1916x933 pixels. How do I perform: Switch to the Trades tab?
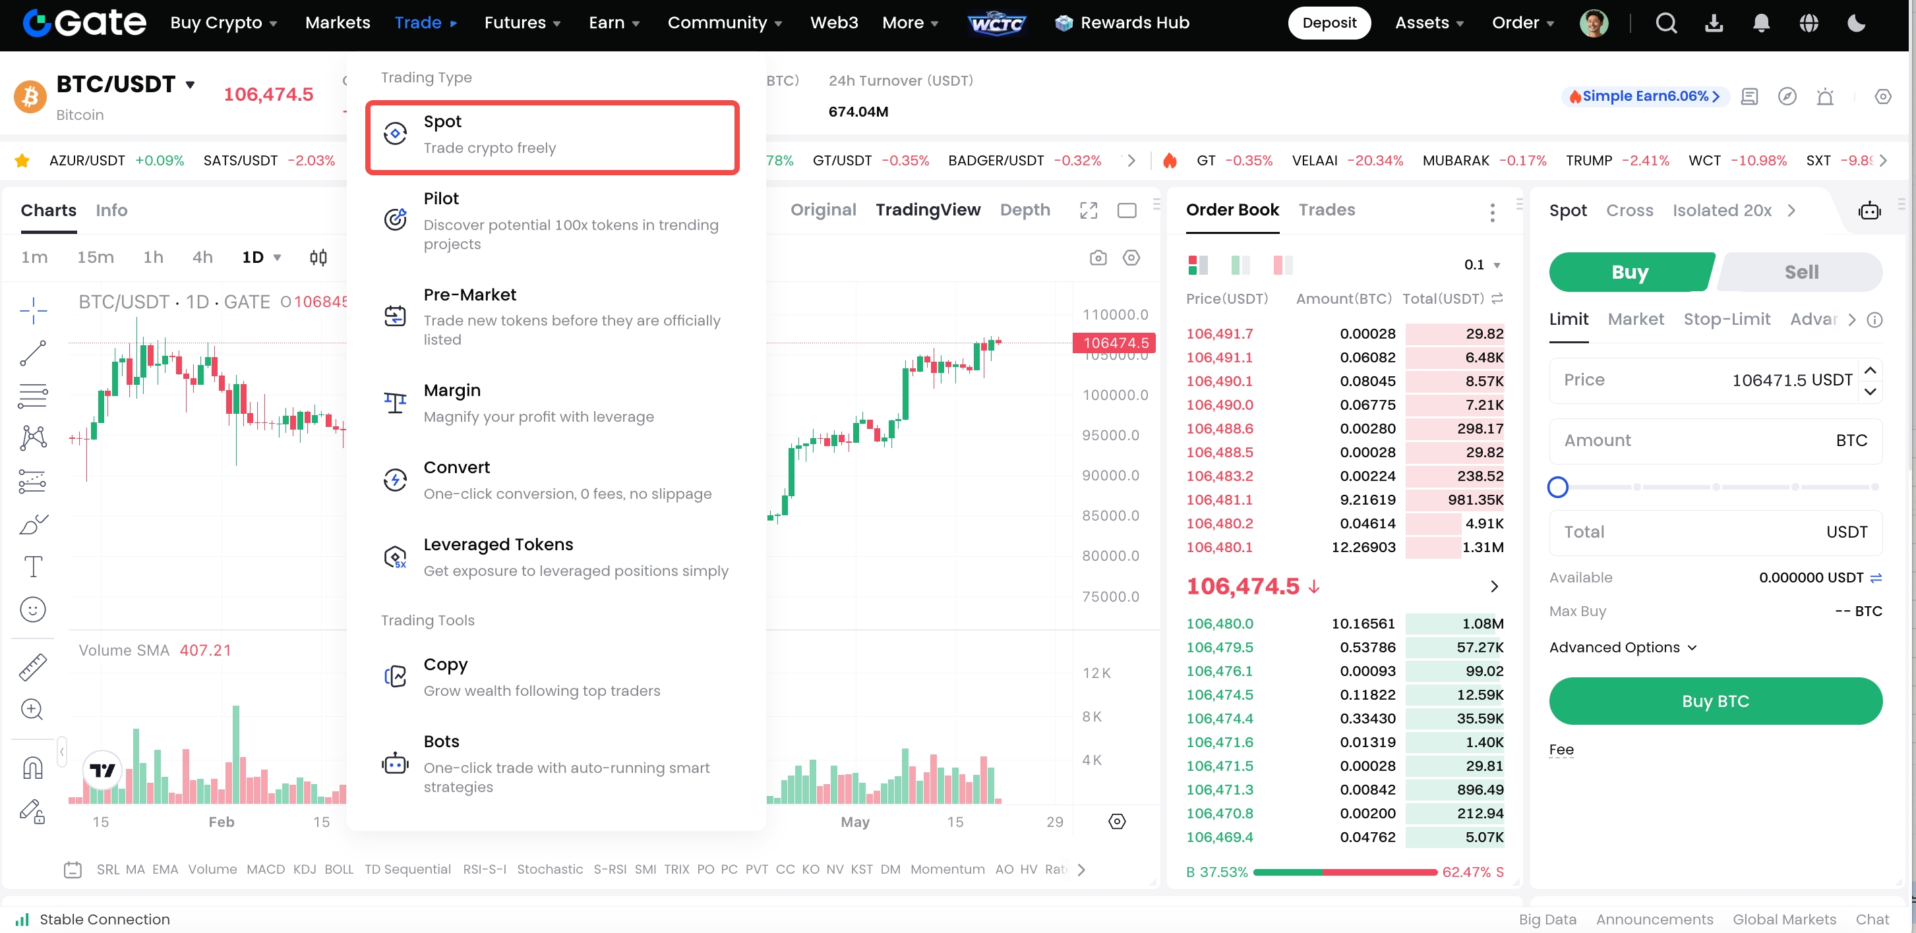(x=1326, y=210)
